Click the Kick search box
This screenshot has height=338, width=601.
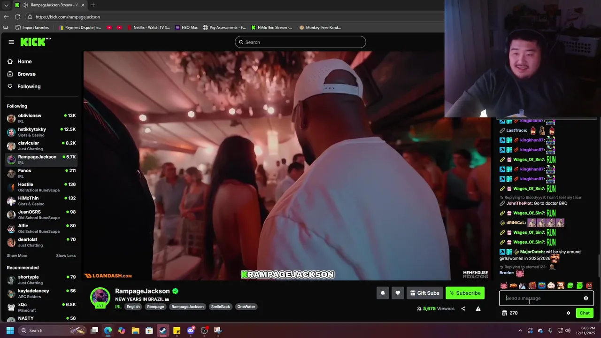(300, 42)
